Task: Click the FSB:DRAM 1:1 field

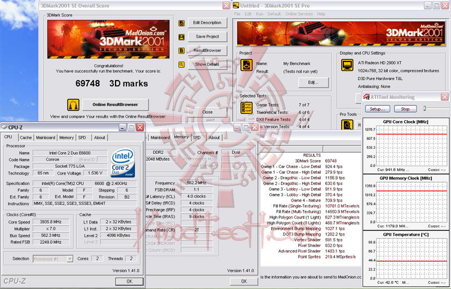Action: pyautogui.click(x=196, y=189)
